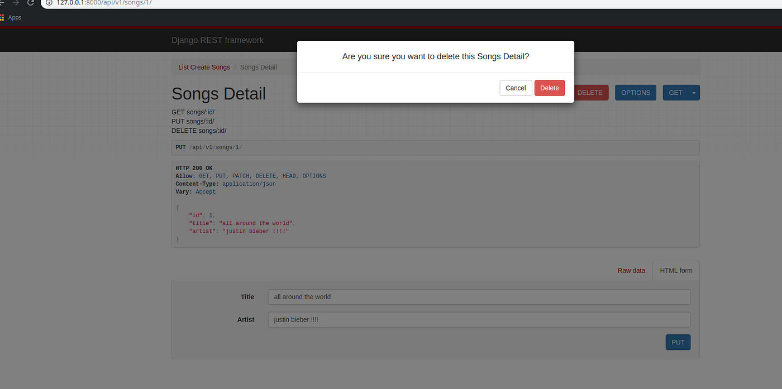The height and width of the screenshot is (389, 782).
Task: Click the GET request button
Action: tap(675, 93)
